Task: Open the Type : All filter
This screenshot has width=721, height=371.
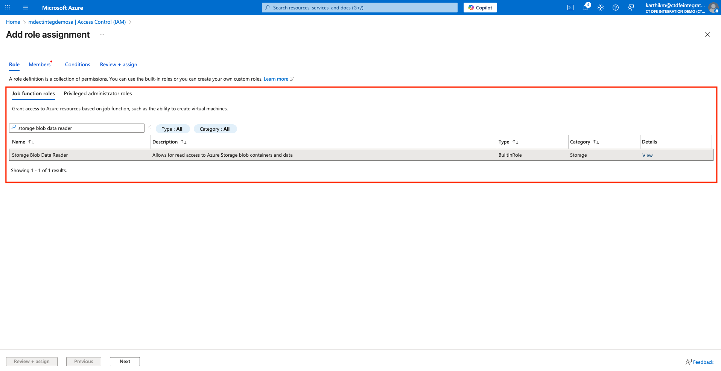Action: pyautogui.click(x=172, y=129)
